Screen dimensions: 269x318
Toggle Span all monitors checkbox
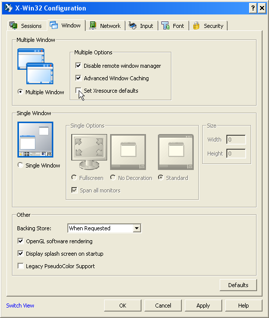(74, 190)
